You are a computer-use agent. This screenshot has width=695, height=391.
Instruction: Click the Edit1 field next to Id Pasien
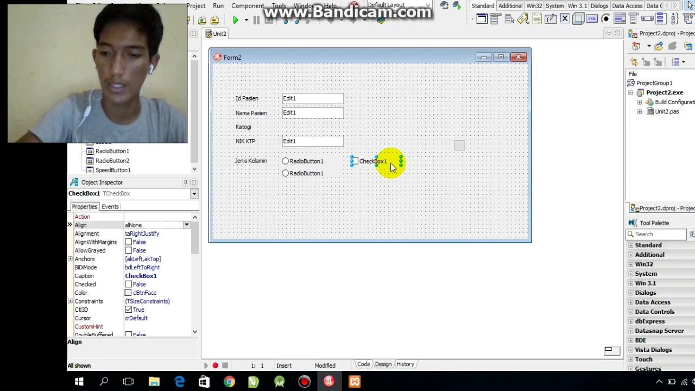[x=313, y=98]
